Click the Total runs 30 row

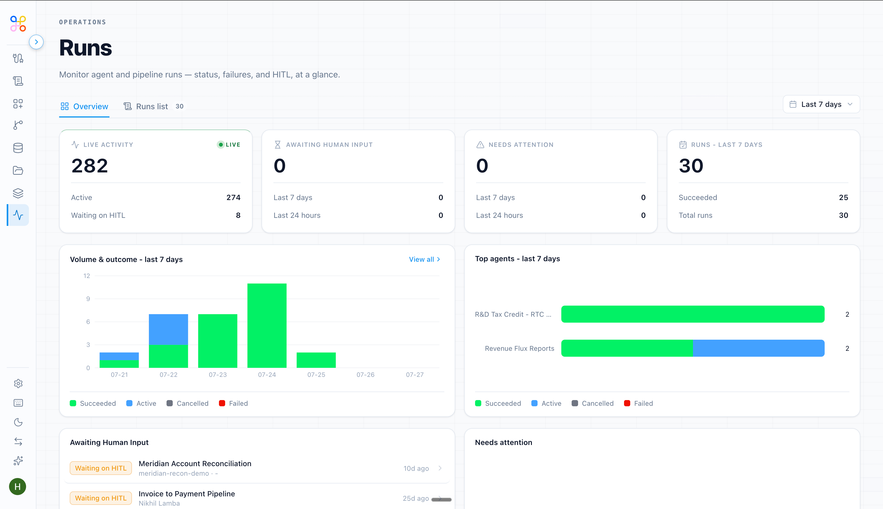763,215
